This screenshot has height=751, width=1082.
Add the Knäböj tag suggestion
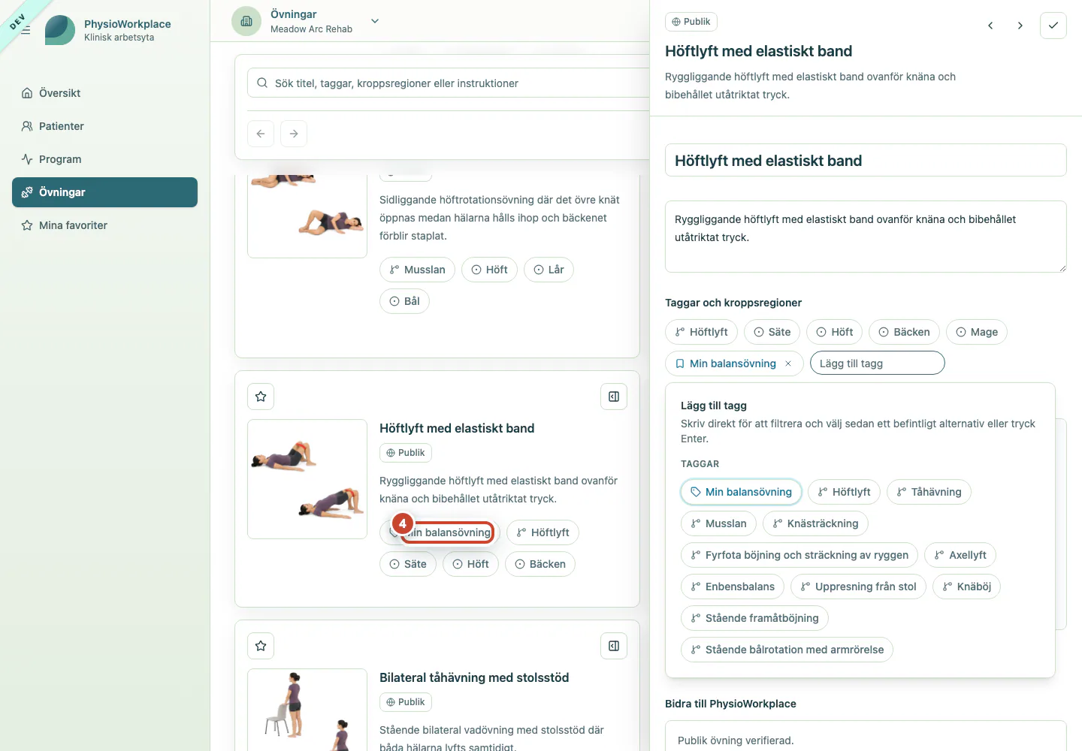pyautogui.click(x=966, y=587)
